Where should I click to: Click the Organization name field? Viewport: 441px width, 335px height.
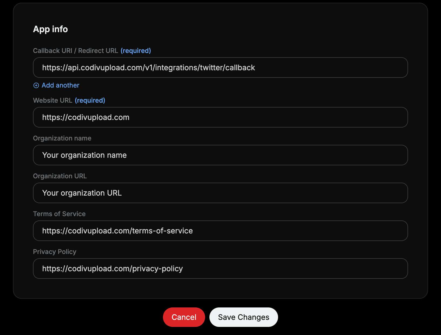point(220,155)
